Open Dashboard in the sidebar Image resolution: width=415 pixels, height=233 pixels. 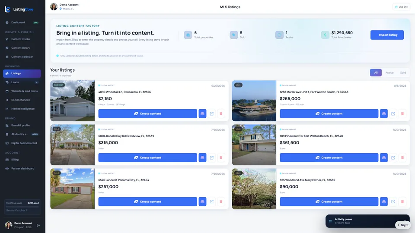click(22, 22)
